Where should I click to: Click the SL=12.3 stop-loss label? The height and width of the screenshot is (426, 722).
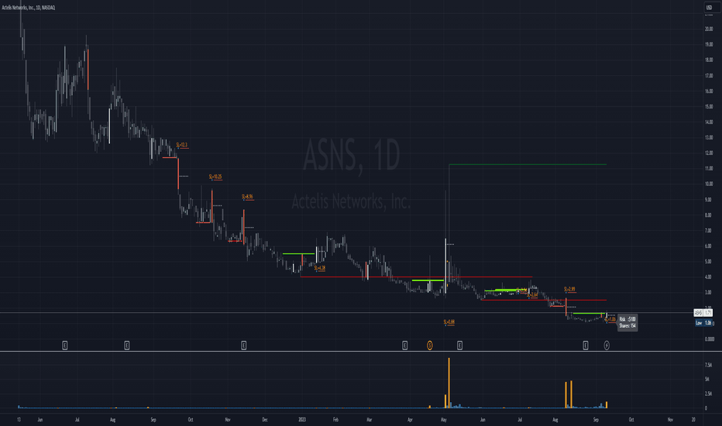pyautogui.click(x=182, y=145)
